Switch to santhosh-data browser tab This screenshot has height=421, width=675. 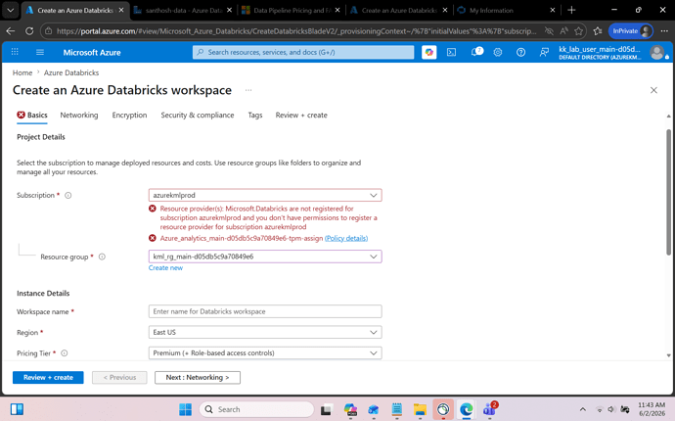pyautogui.click(x=183, y=11)
